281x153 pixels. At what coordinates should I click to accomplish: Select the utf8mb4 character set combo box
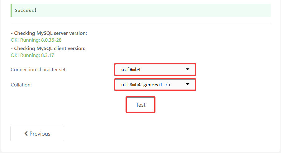(x=155, y=69)
